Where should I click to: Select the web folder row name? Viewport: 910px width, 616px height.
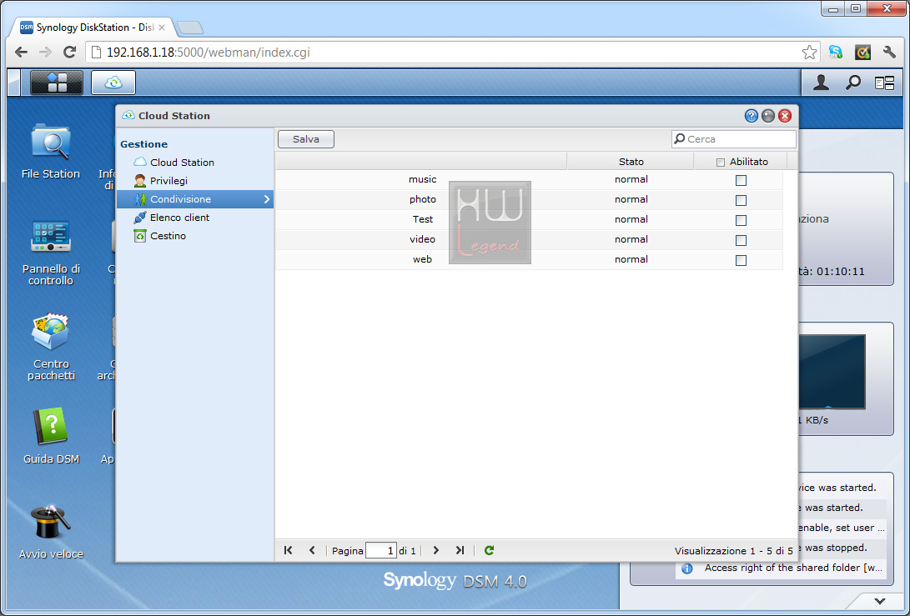point(422,259)
